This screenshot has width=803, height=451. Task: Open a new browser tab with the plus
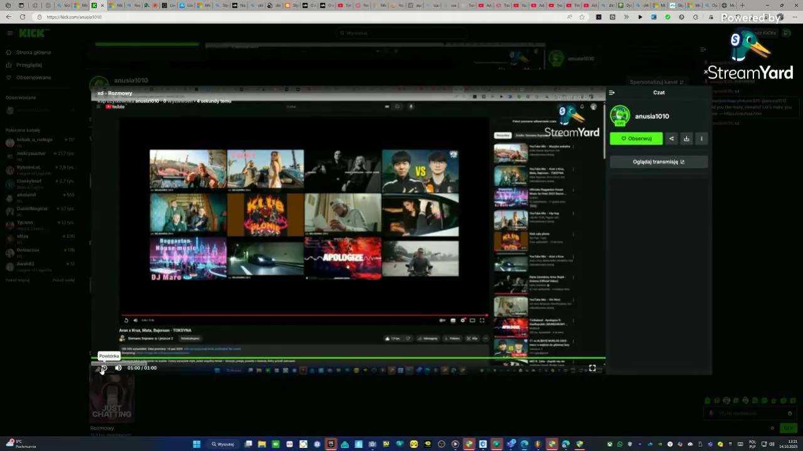(x=742, y=5)
